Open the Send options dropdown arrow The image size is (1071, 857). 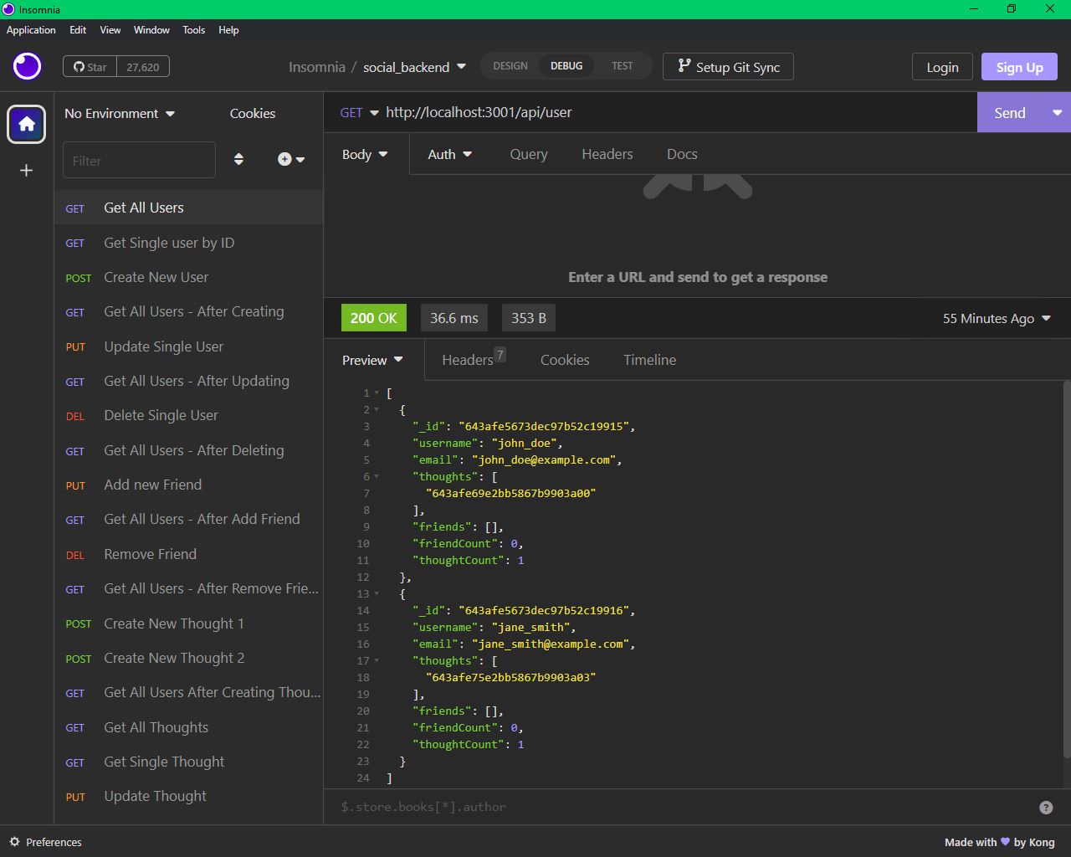tap(1057, 113)
